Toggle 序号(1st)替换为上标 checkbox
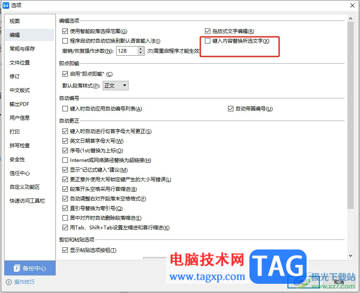The width and height of the screenshot is (360, 293). coord(65,150)
